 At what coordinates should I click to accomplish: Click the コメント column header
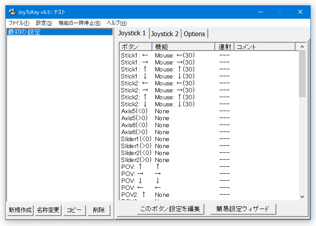(264, 47)
